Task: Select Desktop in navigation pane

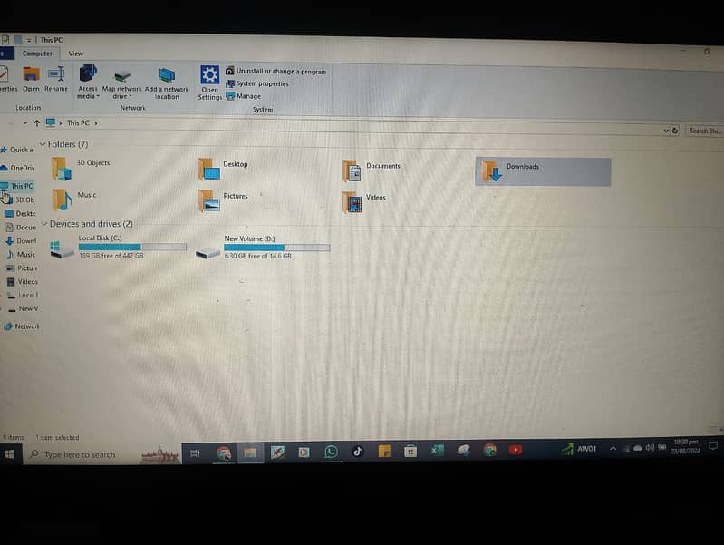Action: (x=21, y=214)
